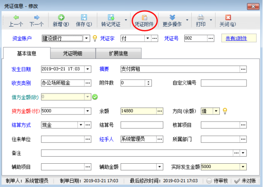Open the 共有1附件 link

[x=236, y=38]
